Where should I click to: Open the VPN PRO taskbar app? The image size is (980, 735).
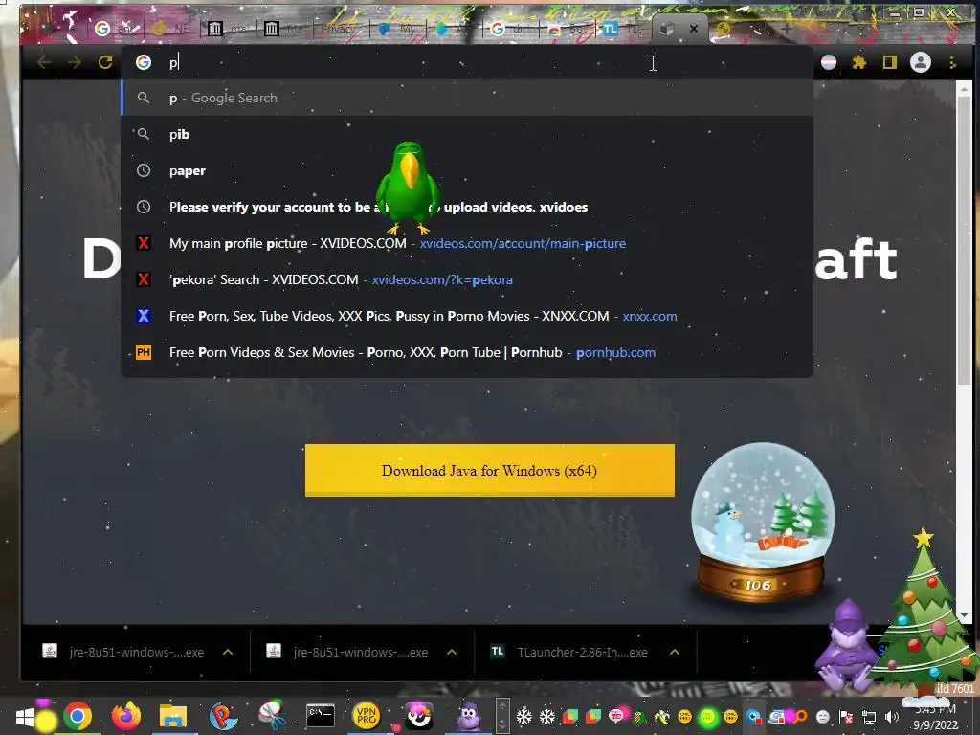367,716
